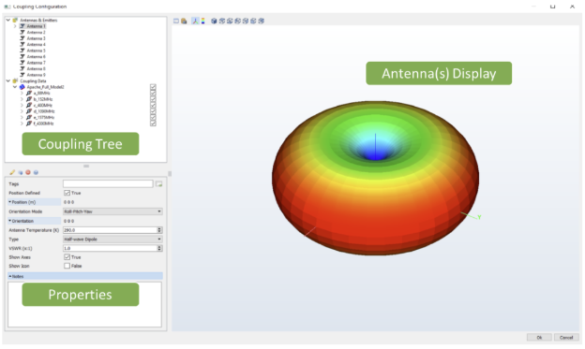Click the coupling icon beside b_152MHz
The height and width of the screenshot is (349, 585).
pyautogui.click(x=29, y=99)
